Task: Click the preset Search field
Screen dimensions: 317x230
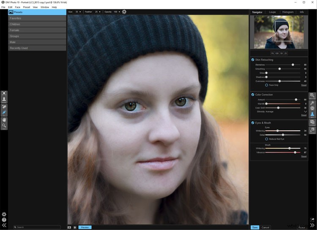Action: (37, 227)
